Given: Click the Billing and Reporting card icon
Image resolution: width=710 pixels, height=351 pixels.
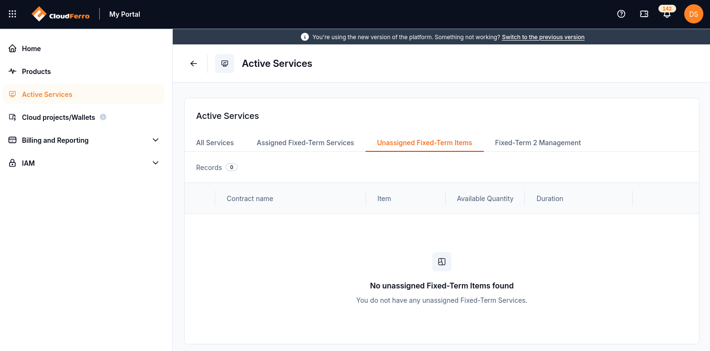Looking at the screenshot, I should click(x=12, y=140).
